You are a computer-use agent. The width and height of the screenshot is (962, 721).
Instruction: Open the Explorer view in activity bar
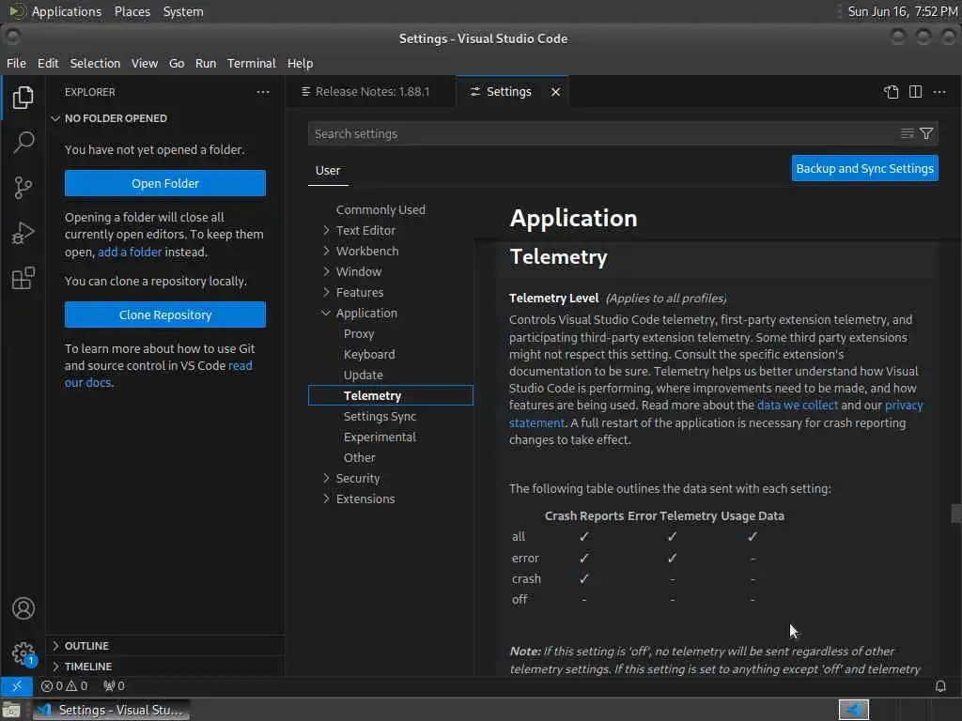23,98
